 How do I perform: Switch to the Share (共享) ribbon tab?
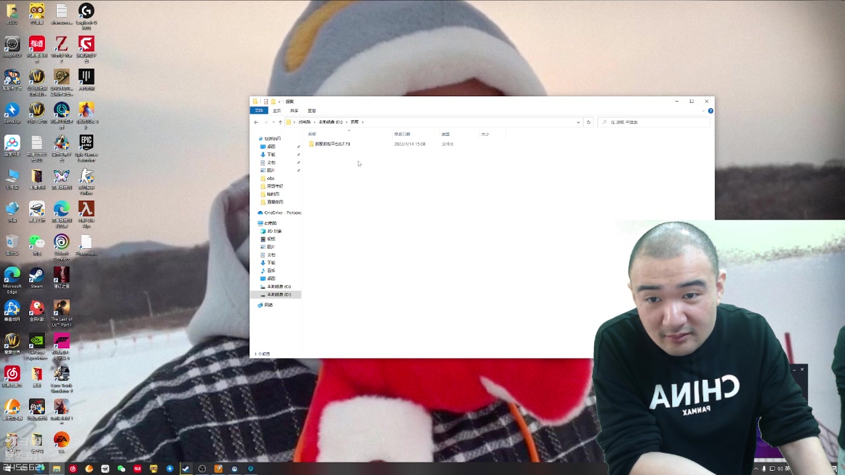(x=294, y=111)
